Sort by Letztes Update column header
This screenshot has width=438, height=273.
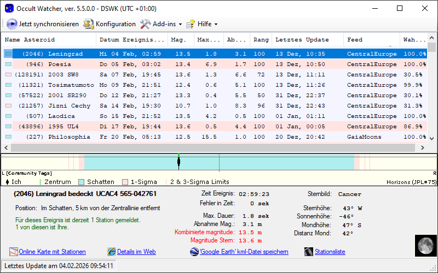pyautogui.click(x=308, y=39)
